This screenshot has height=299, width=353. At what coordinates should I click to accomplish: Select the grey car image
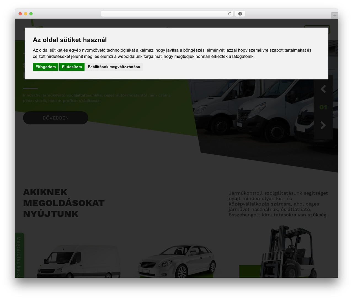click(177, 261)
